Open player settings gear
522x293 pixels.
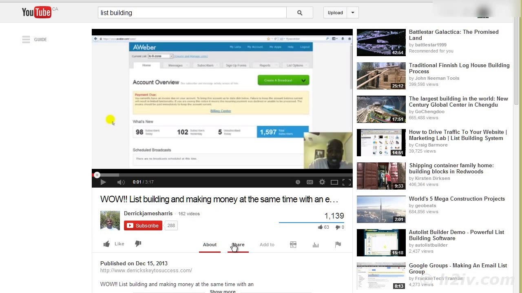click(x=322, y=182)
